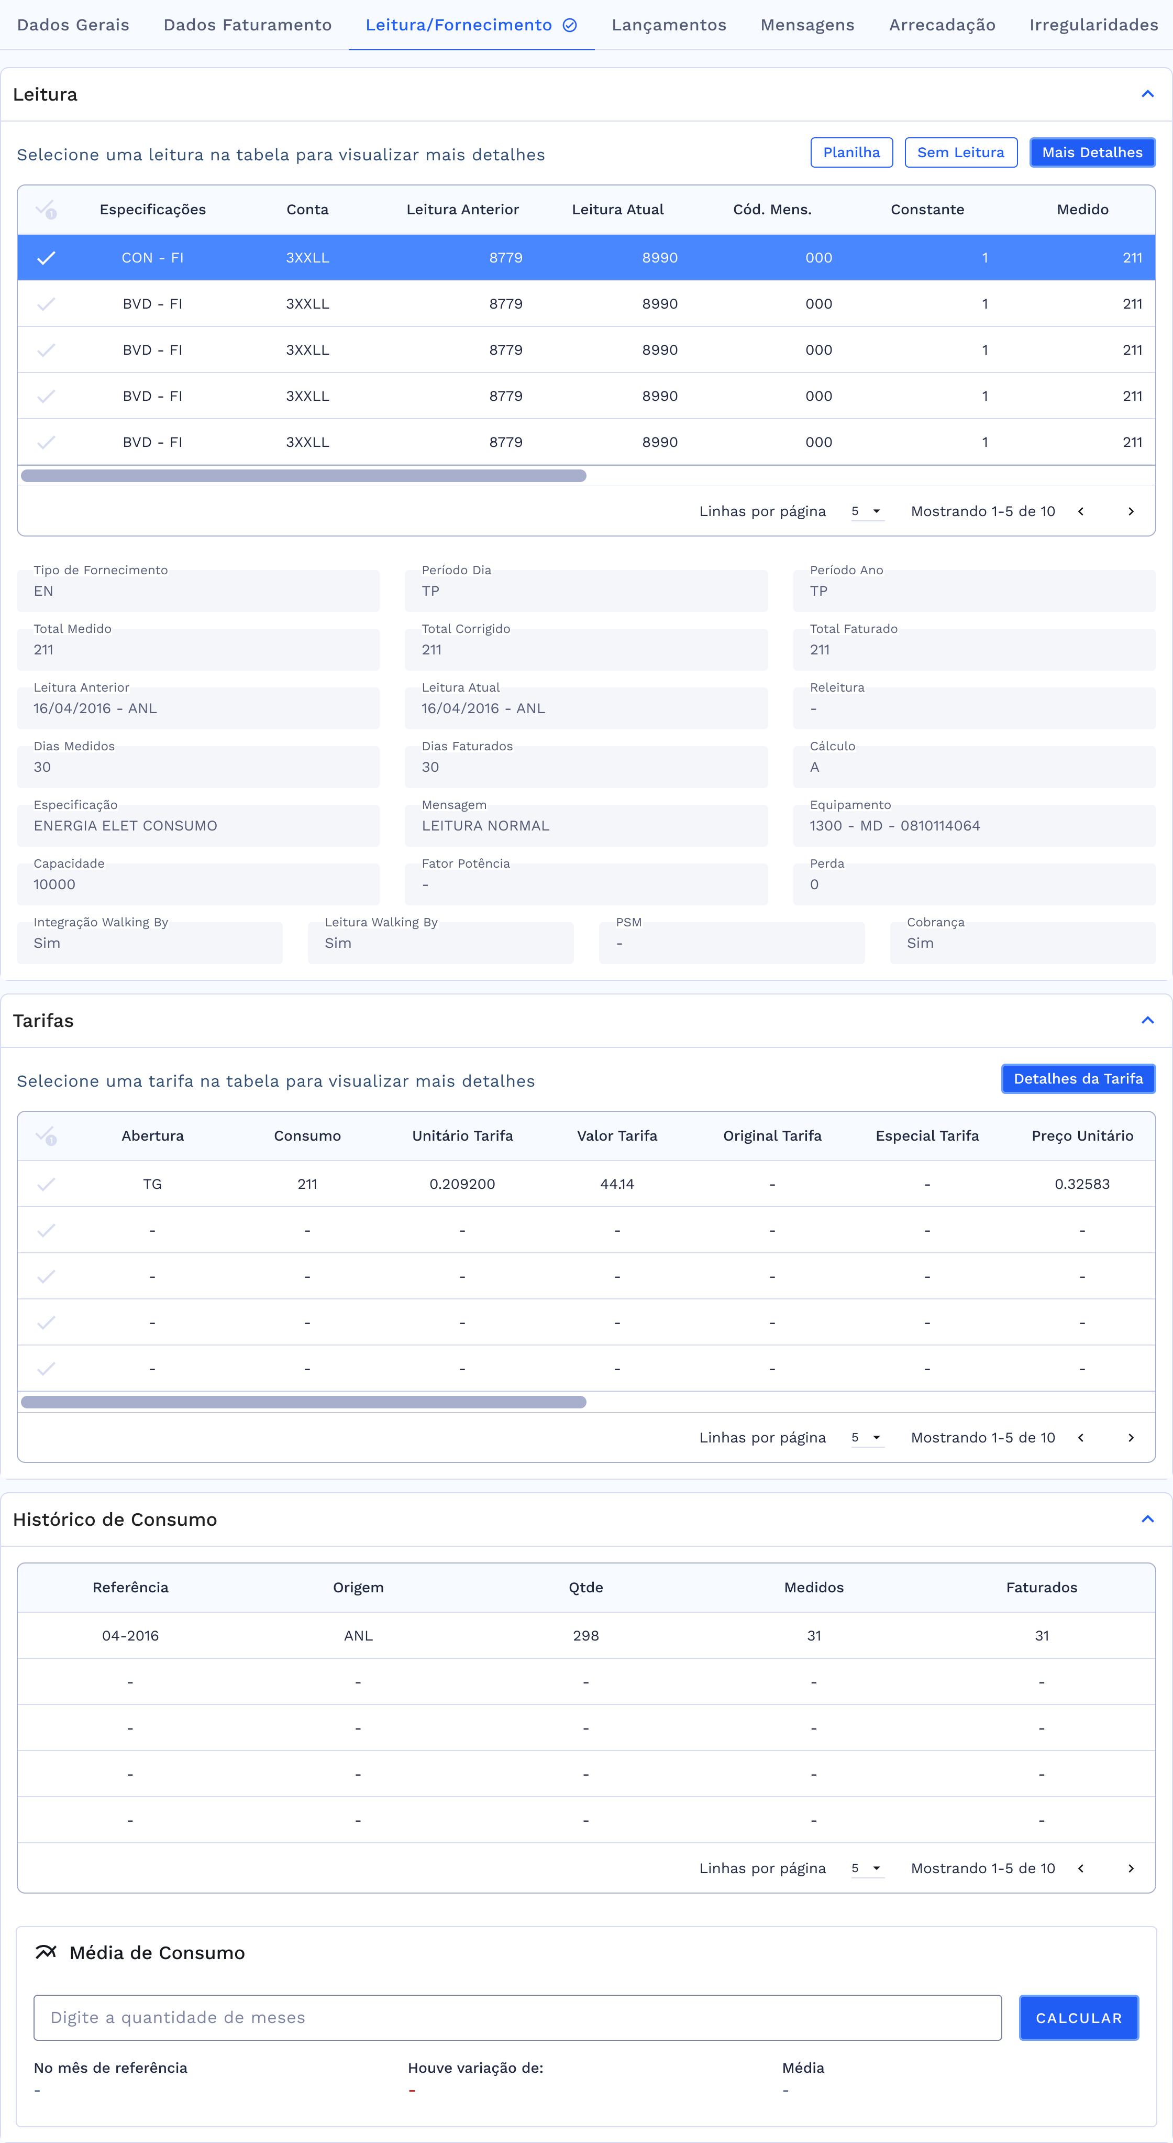Focus the quantidade de meses input
The height and width of the screenshot is (2143, 1173).
point(517,2017)
